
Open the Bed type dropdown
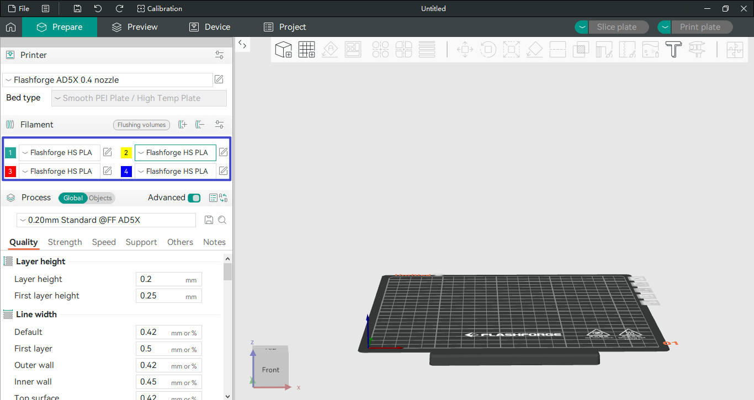139,98
